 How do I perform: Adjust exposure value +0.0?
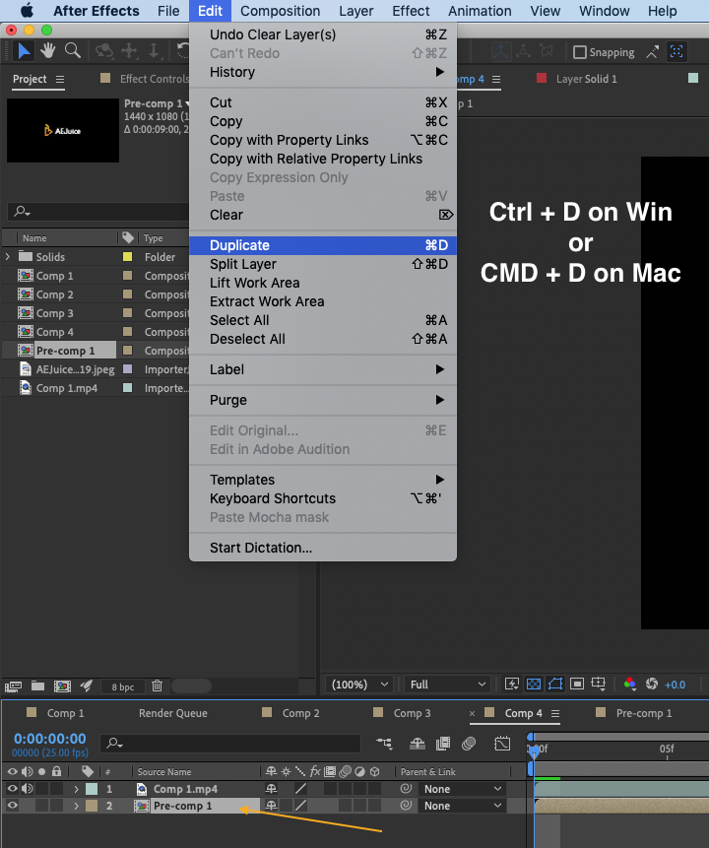tap(675, 685)
